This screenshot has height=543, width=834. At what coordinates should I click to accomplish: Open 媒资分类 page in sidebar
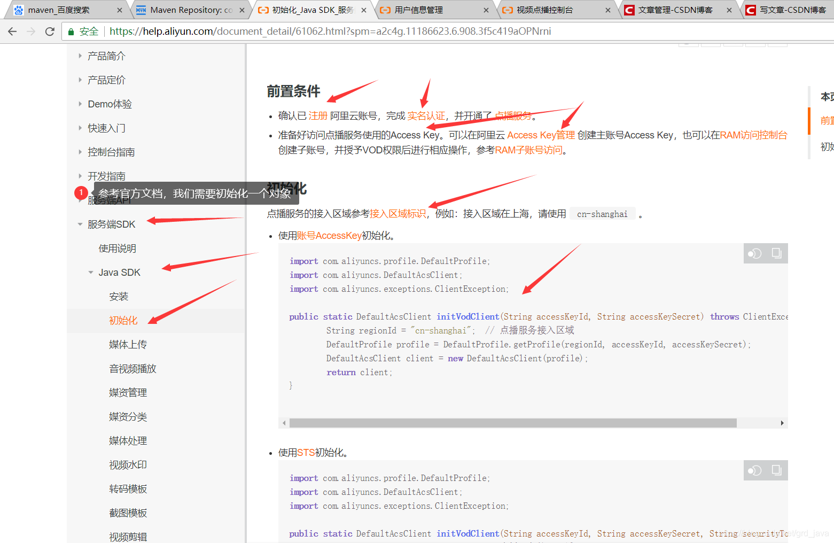(128, 417)
